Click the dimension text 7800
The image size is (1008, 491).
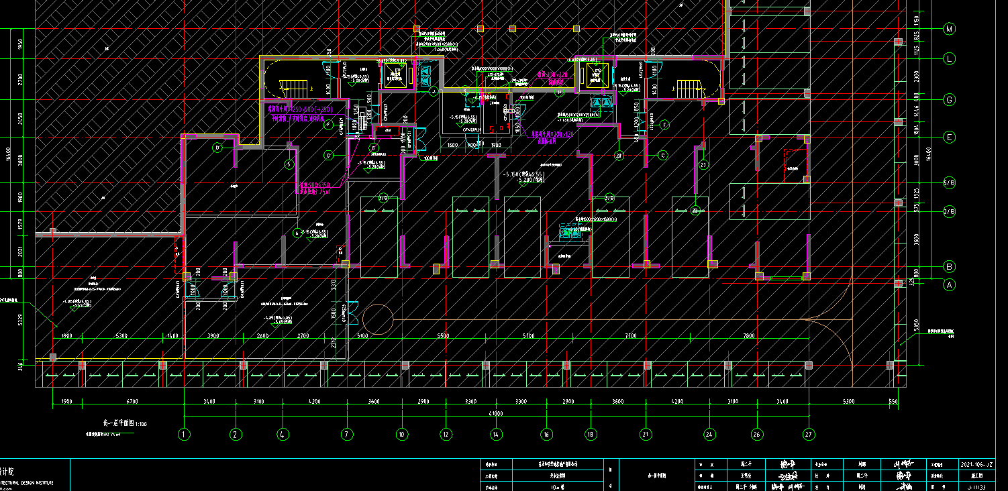[748, 335]
